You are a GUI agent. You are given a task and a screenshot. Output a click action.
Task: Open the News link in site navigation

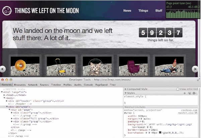(127, 11)
